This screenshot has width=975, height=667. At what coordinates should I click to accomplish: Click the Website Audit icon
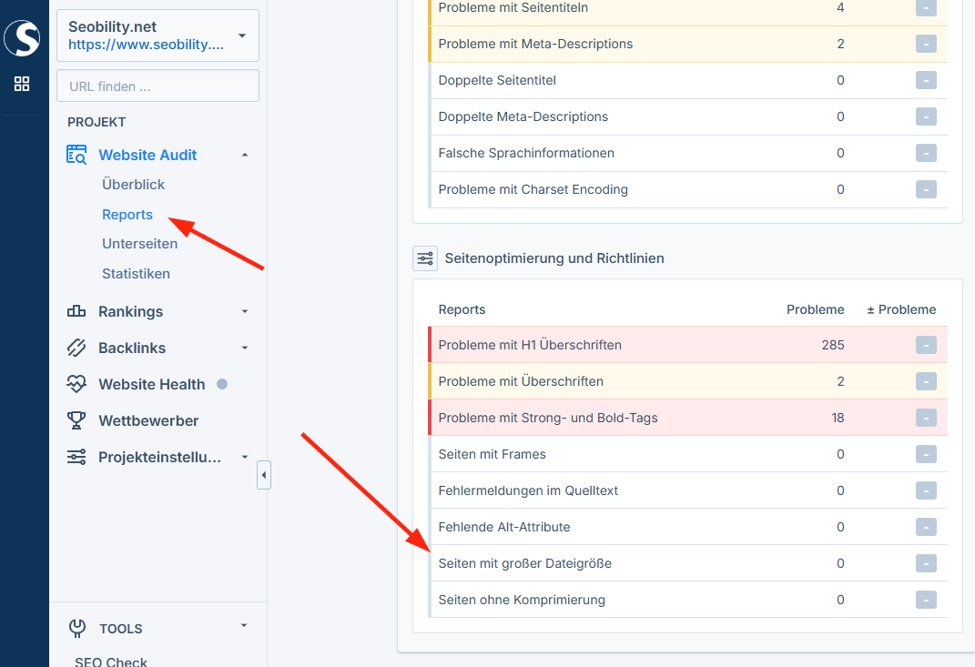click(x=76, y=155)
